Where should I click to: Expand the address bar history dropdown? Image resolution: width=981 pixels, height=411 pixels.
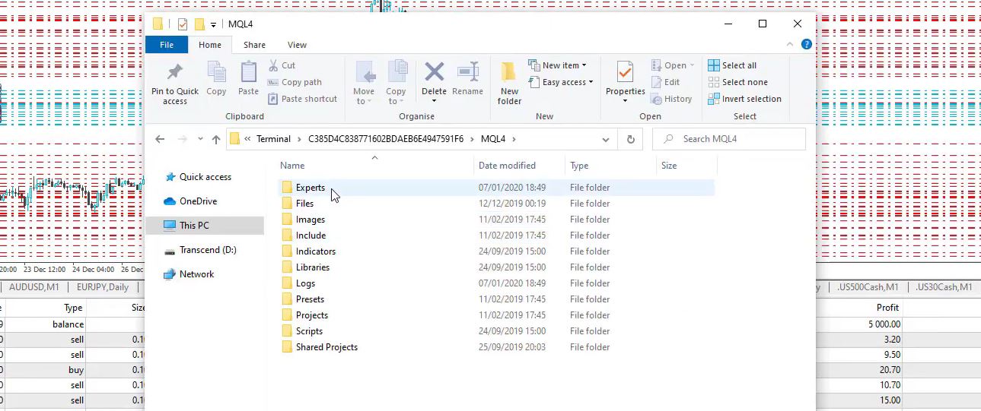tap(606, 139)
